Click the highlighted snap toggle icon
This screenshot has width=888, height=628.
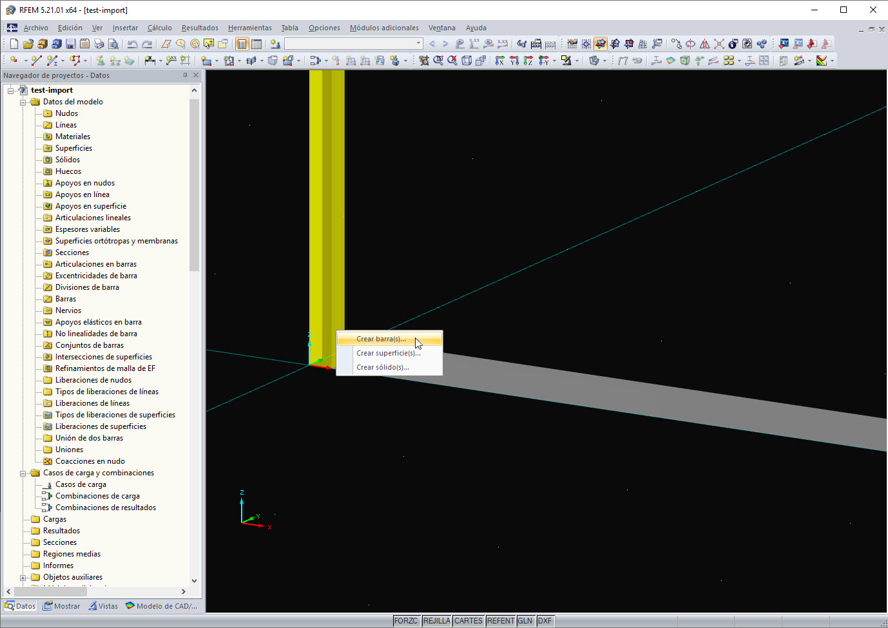click(x=601, y=44)
